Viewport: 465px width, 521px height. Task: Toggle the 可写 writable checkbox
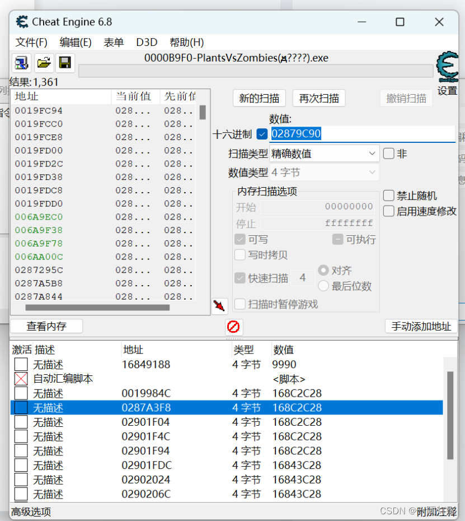click(x=240, y=239)
